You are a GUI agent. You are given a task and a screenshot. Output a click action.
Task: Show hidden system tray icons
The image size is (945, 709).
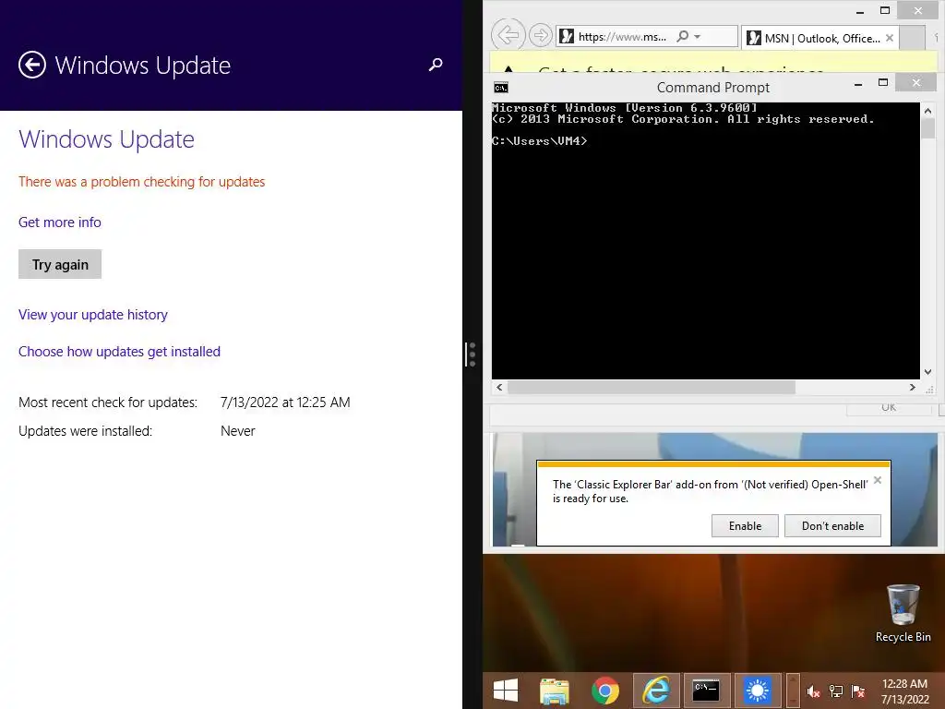793,691
